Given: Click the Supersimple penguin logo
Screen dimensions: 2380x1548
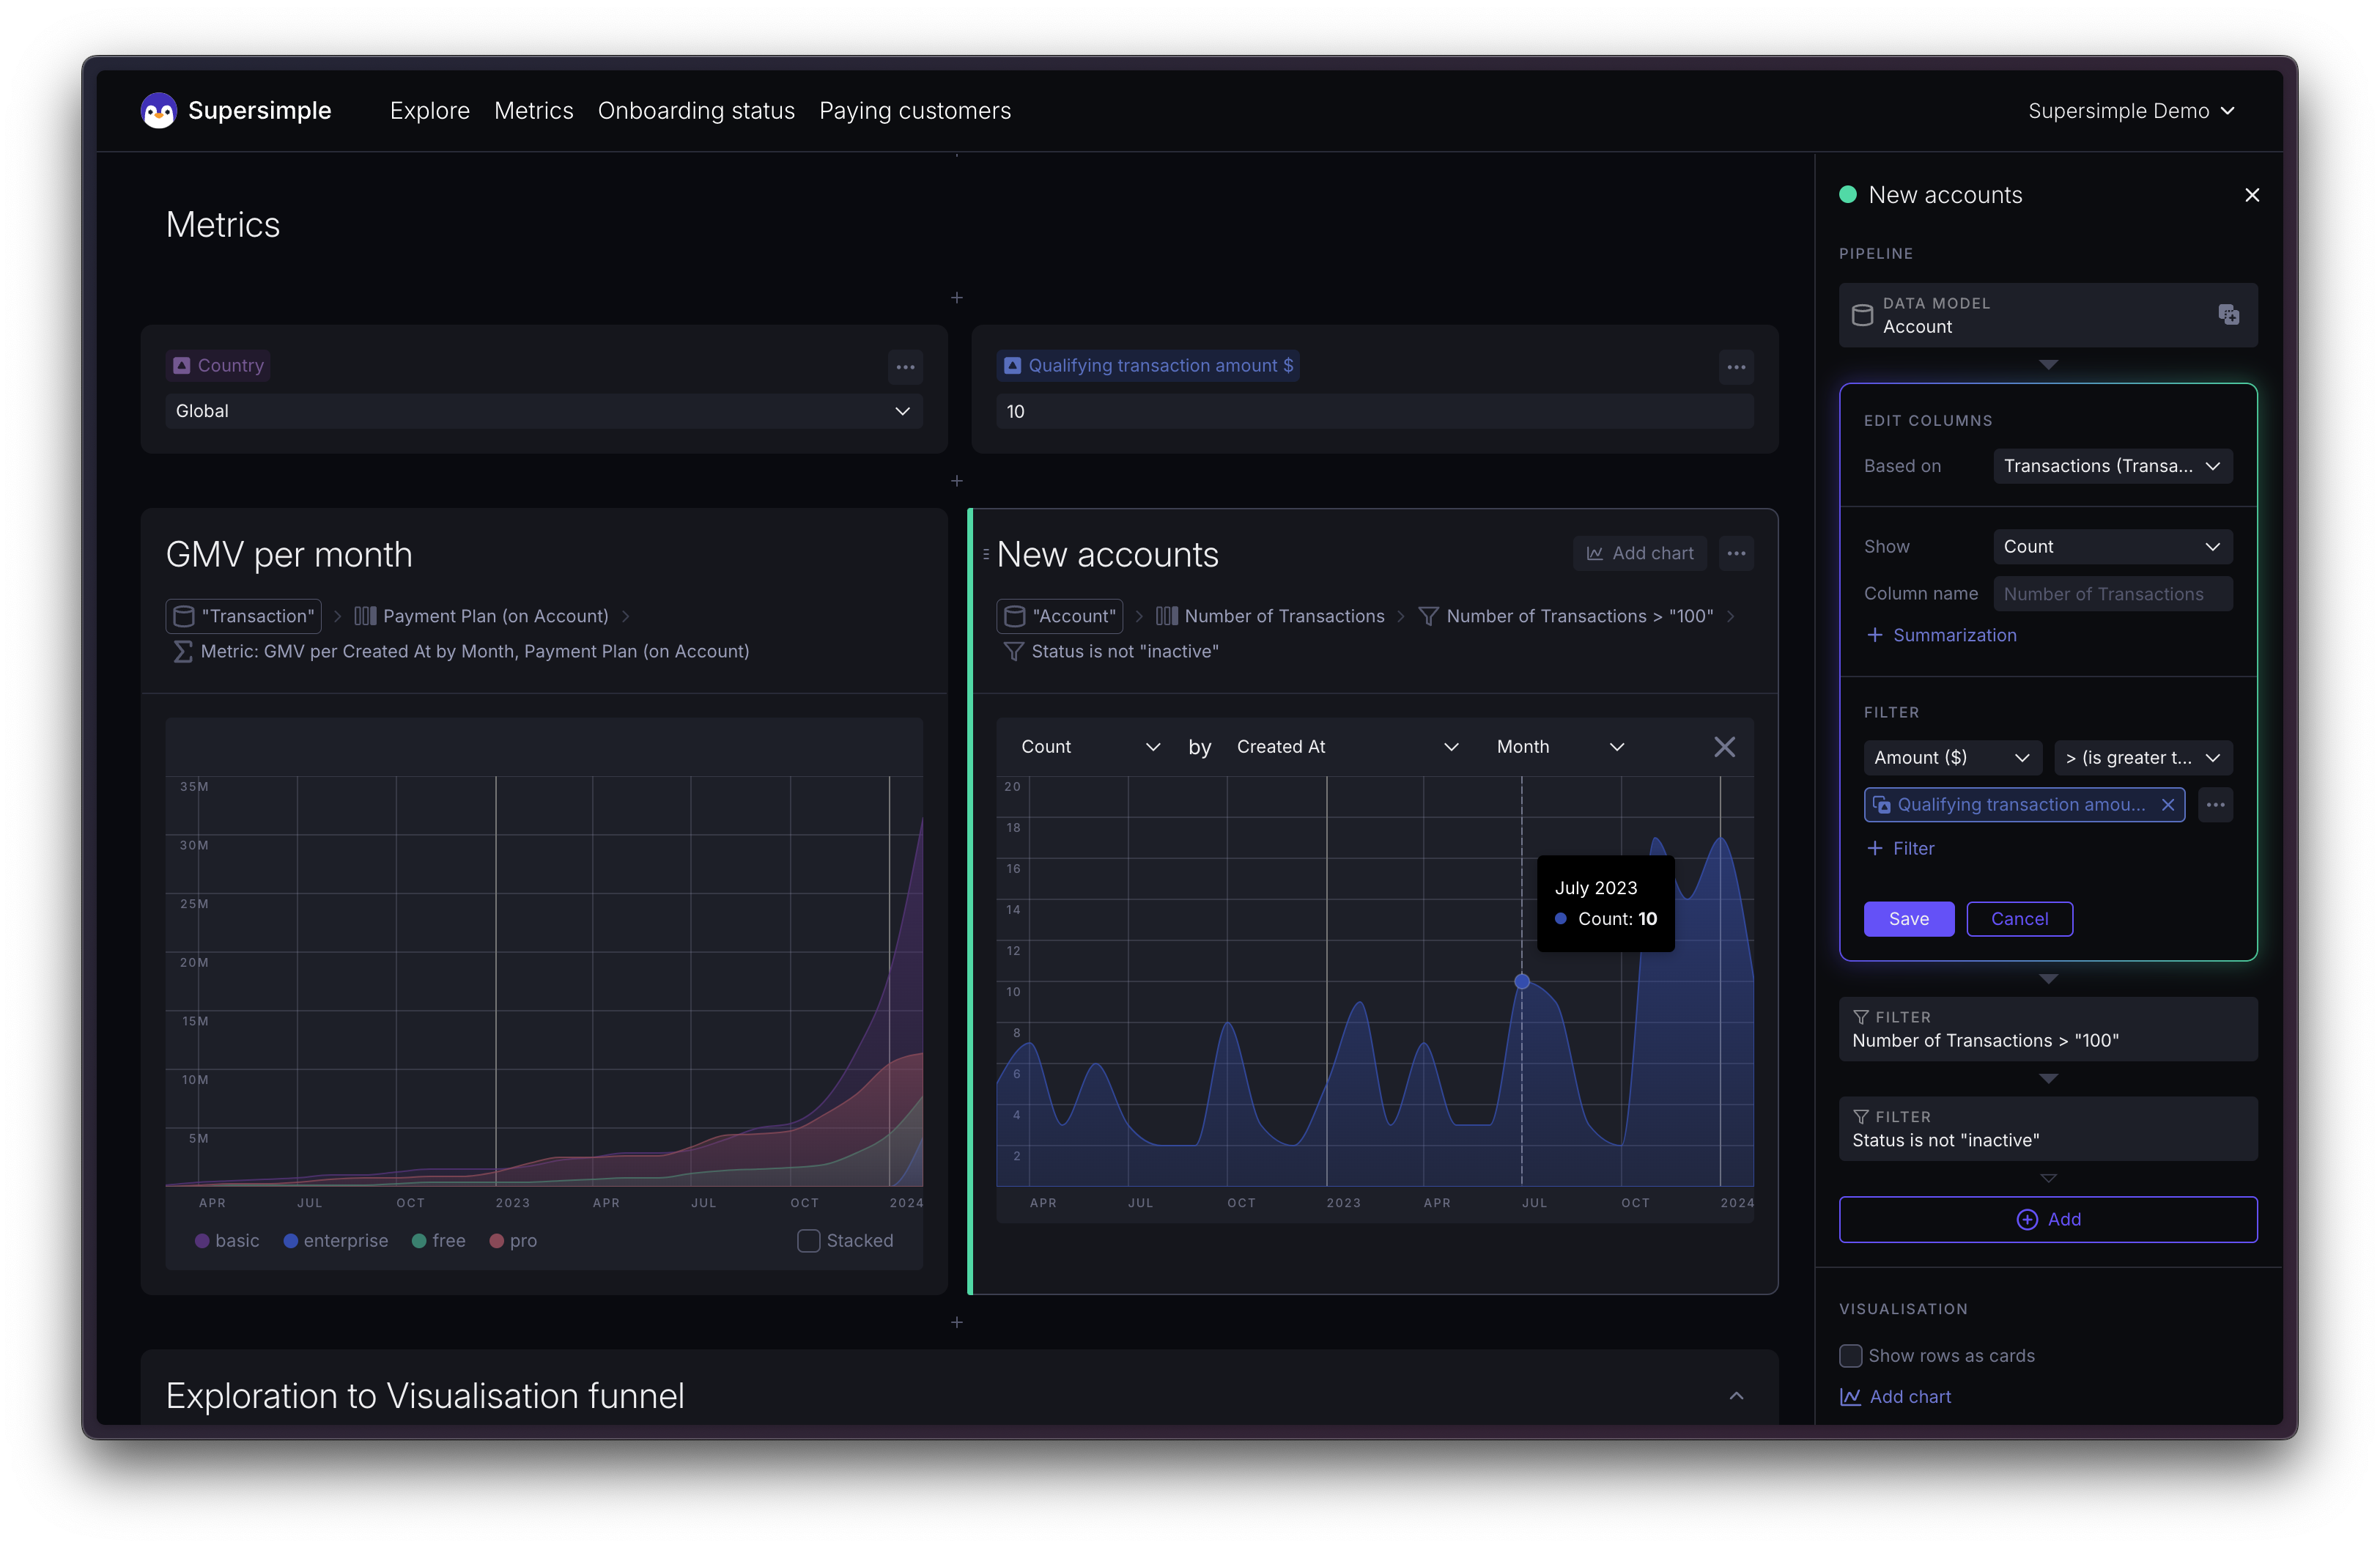Looking at the screenshot, I should (158, 111).
